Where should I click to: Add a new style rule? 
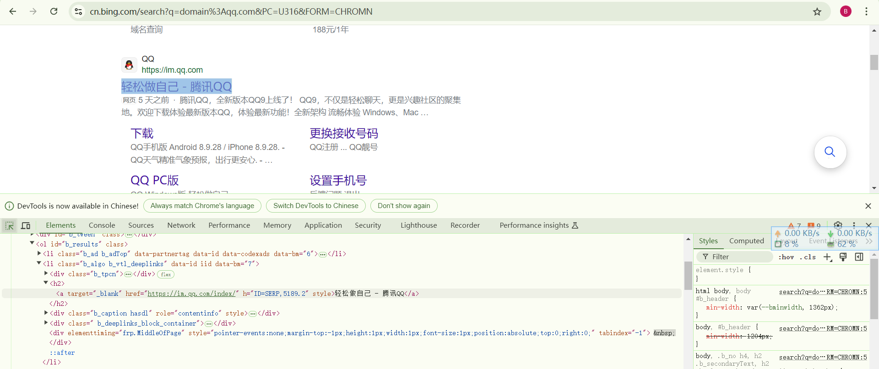[x=827, y=257]
